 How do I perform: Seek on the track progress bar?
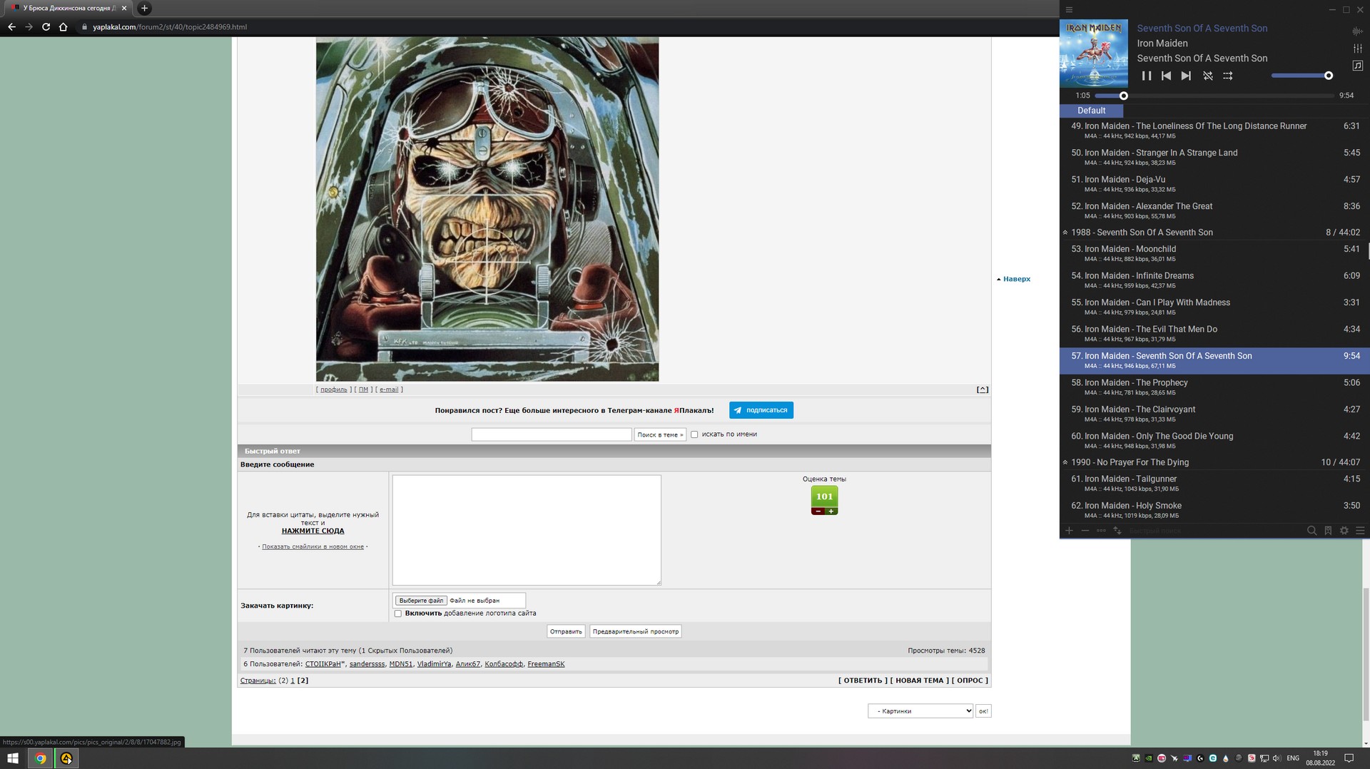[x=1215, y=96]
